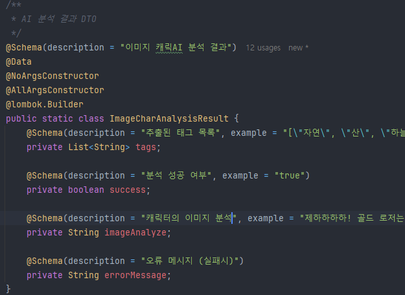Click the tags field name

coord(146,147)
